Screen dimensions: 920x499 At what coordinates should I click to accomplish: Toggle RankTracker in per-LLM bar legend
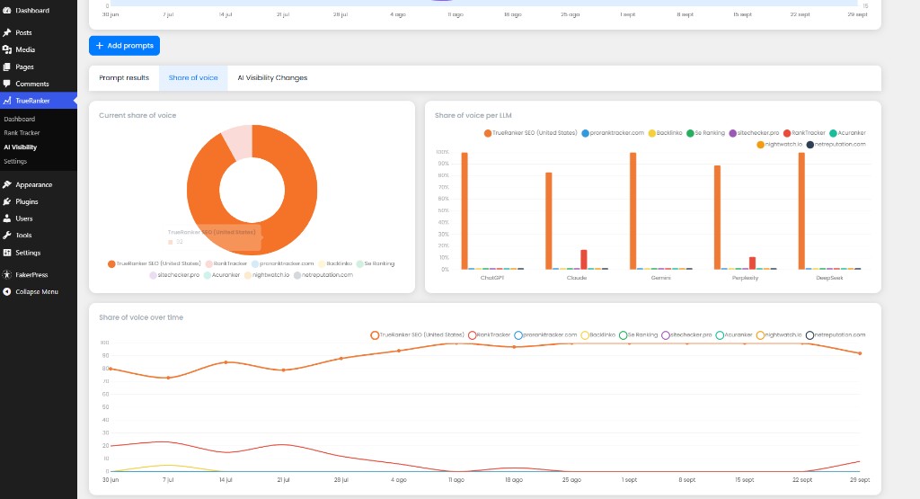(x=804, y=133)
